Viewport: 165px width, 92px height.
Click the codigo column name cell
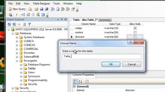88,28
